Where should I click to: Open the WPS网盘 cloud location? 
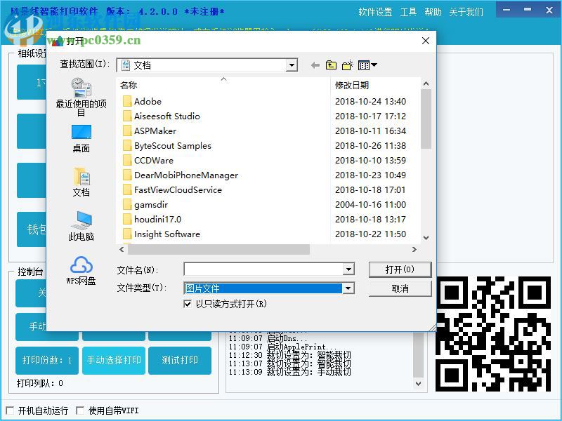point(81,267)
